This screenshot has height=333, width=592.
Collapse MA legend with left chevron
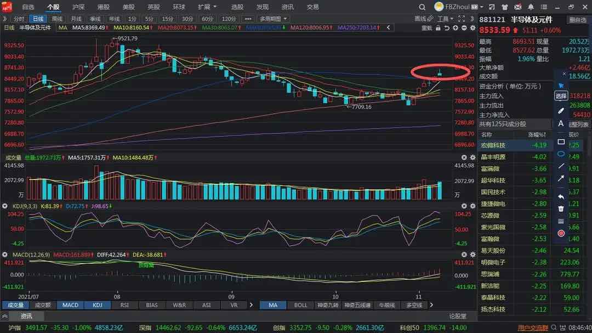(x=388, y=27)
